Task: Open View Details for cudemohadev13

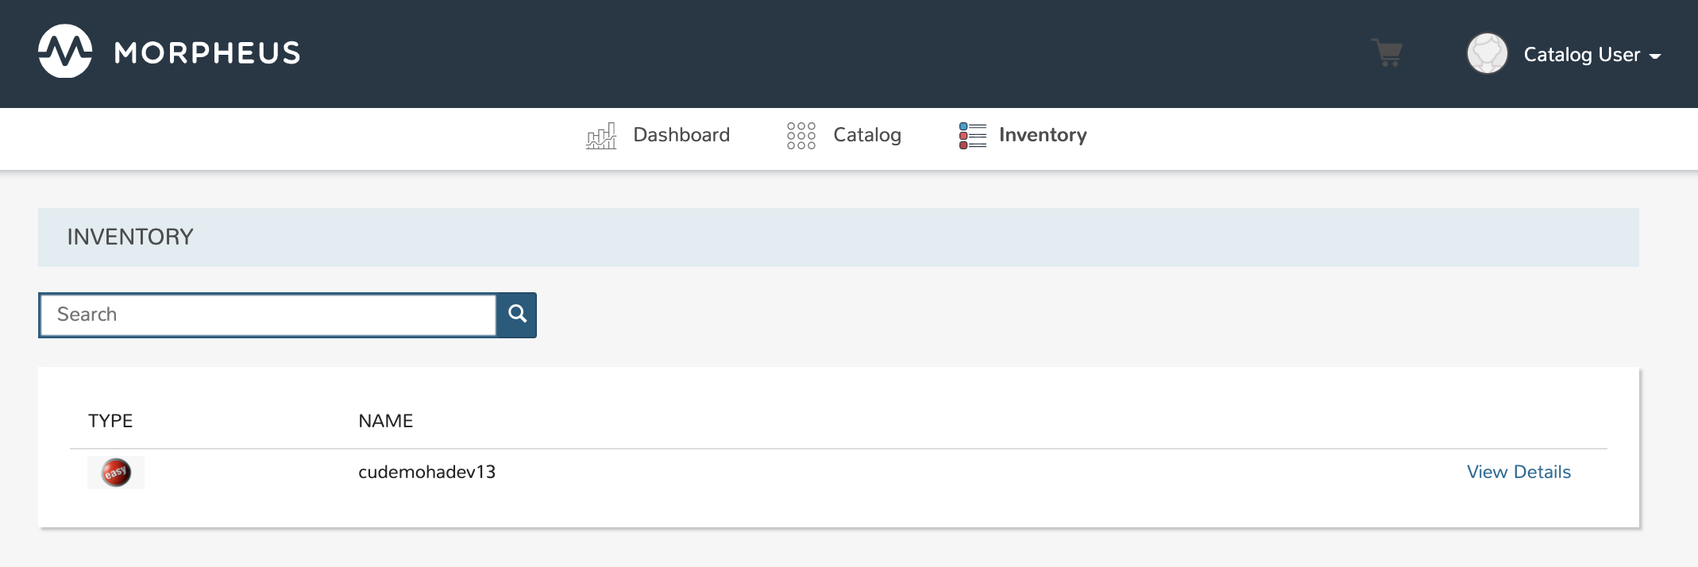Action: [x=1518, y=472]
